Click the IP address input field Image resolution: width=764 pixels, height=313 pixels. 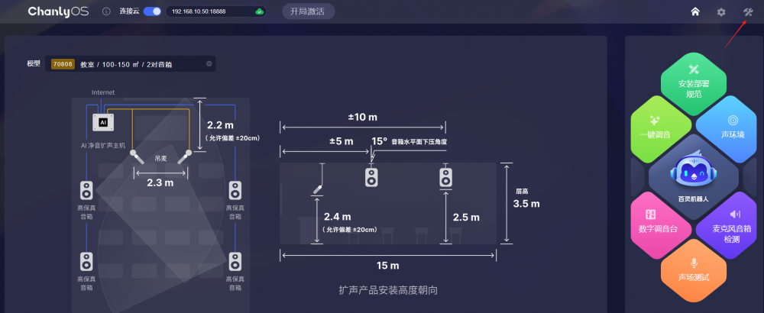(210, 11)
